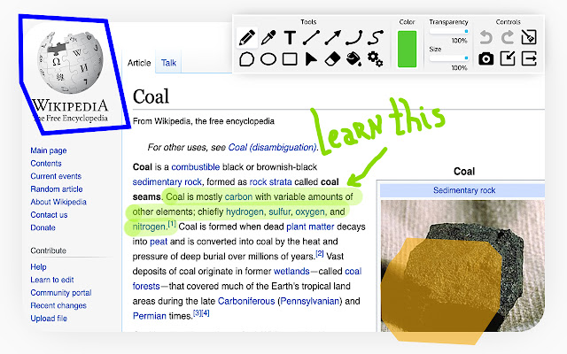Select the Pencil drawing tool
This screenshot has width=567, height=354.
click(x=247, y=37)
